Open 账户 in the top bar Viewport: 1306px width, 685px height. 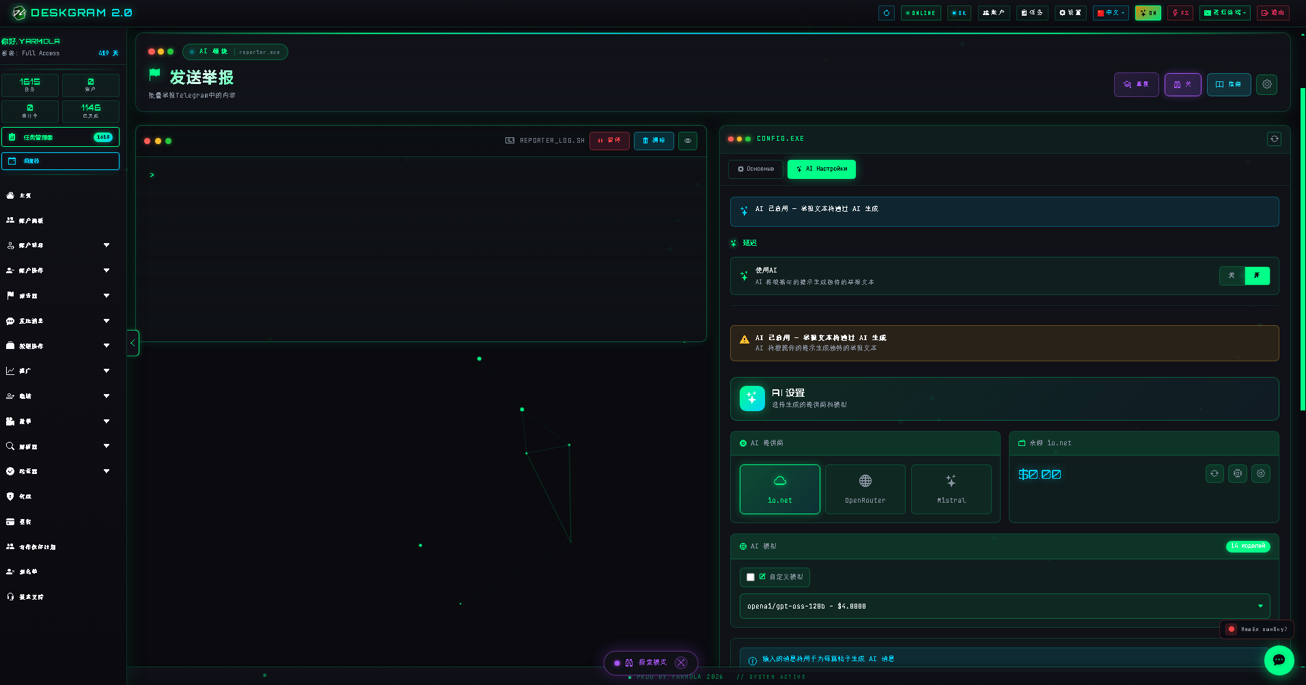993,13
